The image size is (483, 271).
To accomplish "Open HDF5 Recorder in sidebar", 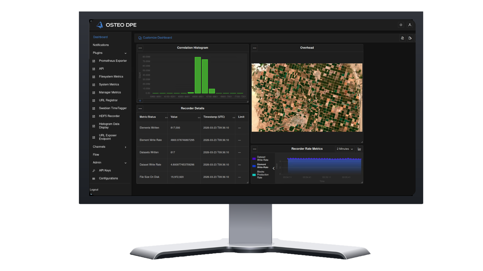I will (109, 116).
